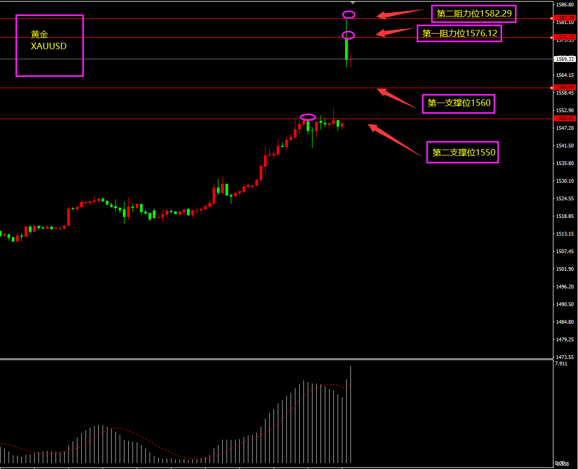The width and height of the screenshot is (578, 469).
Task: Click the 第一支撑位1560 label box
Action: click(459, 104)
